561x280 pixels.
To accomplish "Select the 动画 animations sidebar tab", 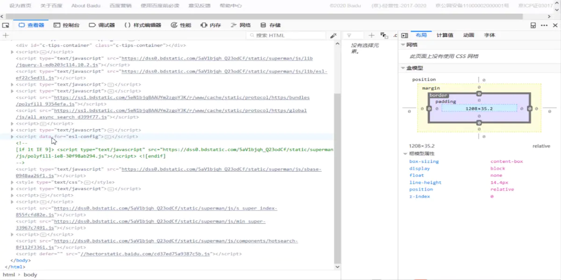I will coord(468,35).
